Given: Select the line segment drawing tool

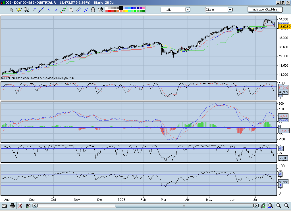Looking at the screenshot, I should pyautogui.click(x=34, y=10).
